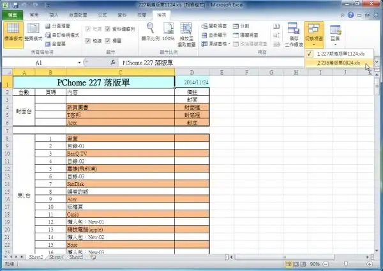Click select-all corner of the worksheet
The height and width of the screenshot is (271, 383).
8,72
